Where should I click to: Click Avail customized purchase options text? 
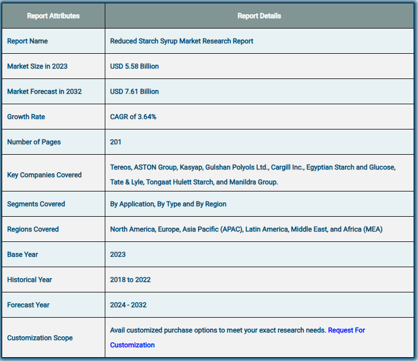[218, 330]
